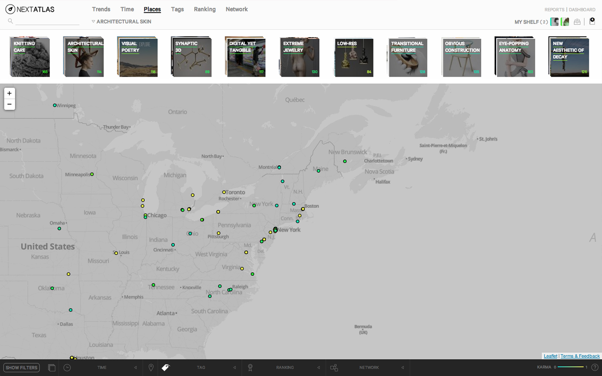Open the Ranking tab
The height and width of the screenshot is (376, 602).
[x=205, y=9]
